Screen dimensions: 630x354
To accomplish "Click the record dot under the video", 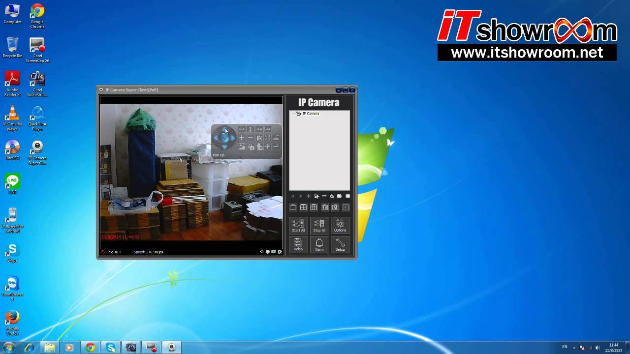I will pos(268,252).
